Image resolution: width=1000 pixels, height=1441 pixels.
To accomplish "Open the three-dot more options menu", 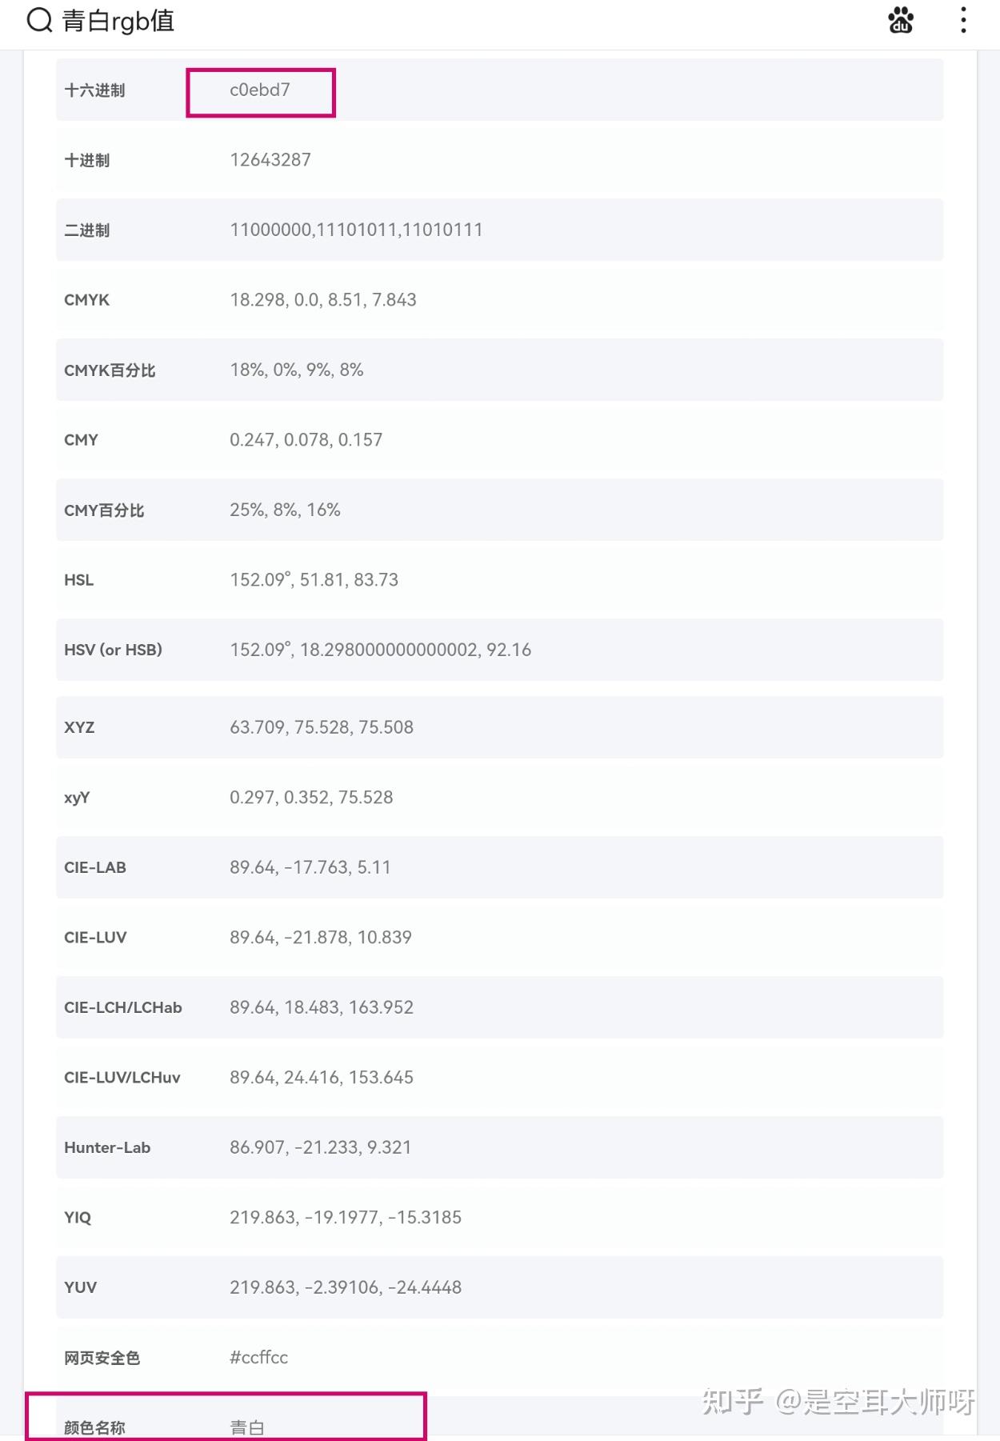I will pyautogui.click(x=963, y=21).
